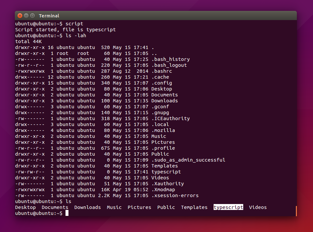Click the .ICEauthority filename
Screen dimensions: 313x232
pos(170,118)
